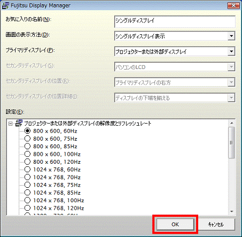Click the プライマリディスプレイ(P) label
This screenshot has width=242, height=237.
click(x=30, y=50)
